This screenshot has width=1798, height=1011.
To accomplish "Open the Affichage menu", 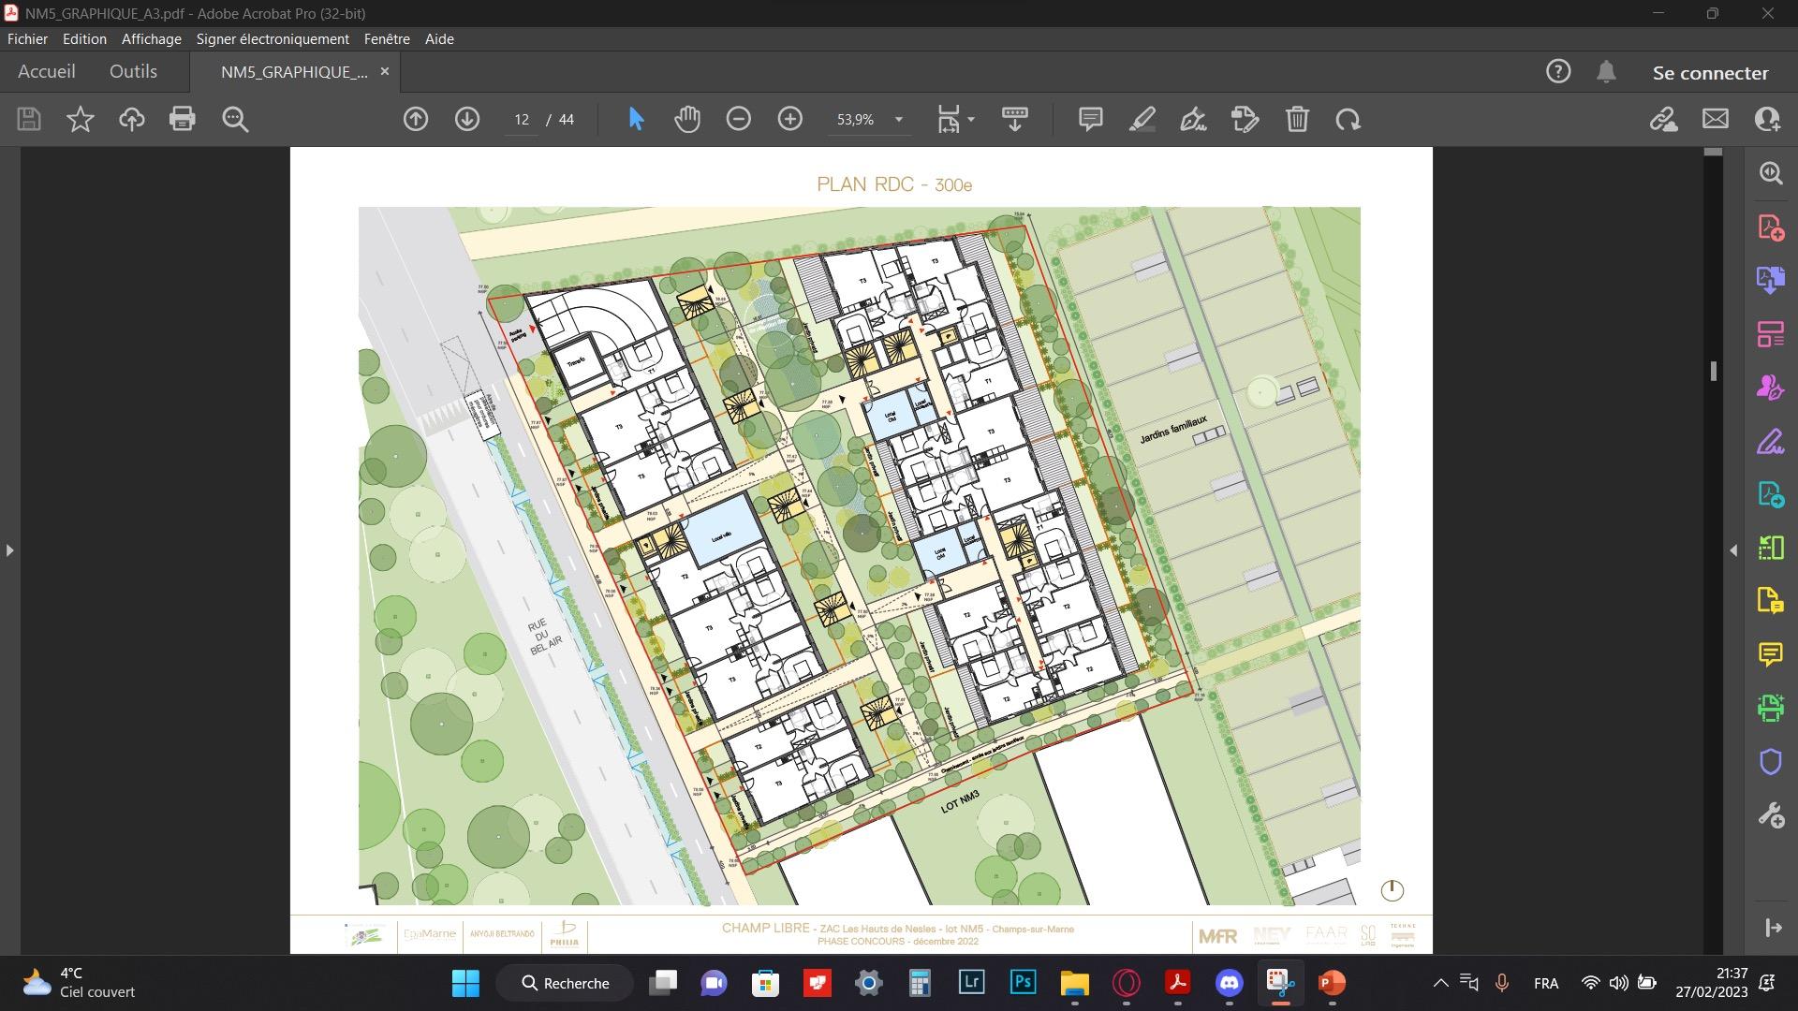I will click(x=152, y=38).
